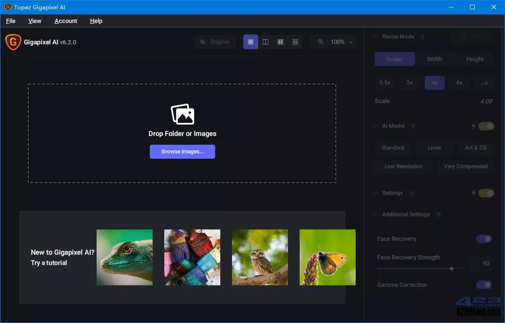Viewport: 505px width, 323px height.
Task: Collapse the Additional Settings section
Action: [x=375, y=215]
